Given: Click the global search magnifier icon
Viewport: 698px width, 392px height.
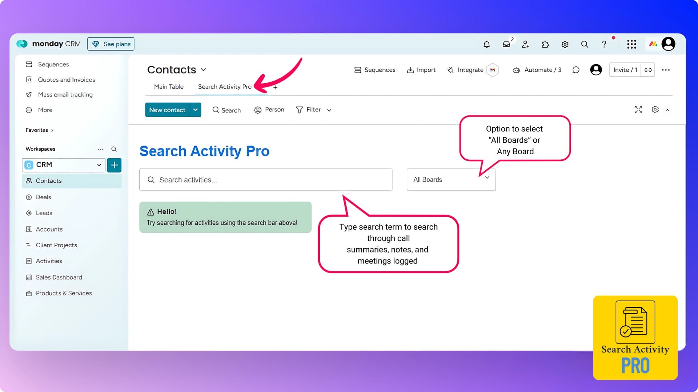Looking at the screenshot, I should coord(585,44).
